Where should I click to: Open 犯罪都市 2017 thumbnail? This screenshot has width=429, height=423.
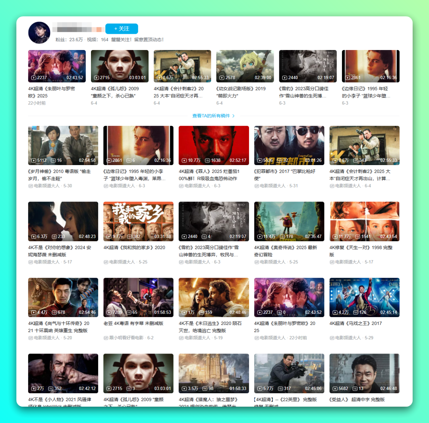289,145
